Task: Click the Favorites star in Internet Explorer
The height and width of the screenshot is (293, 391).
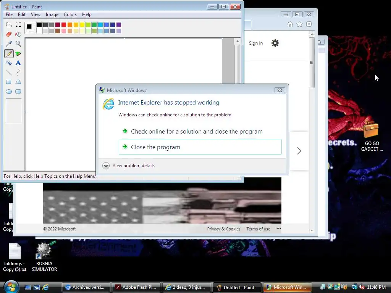Action: (299, 24)
